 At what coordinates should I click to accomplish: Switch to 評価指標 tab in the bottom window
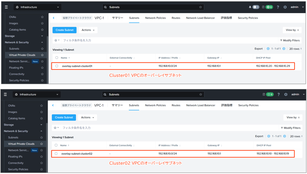(x=227, y=105)
